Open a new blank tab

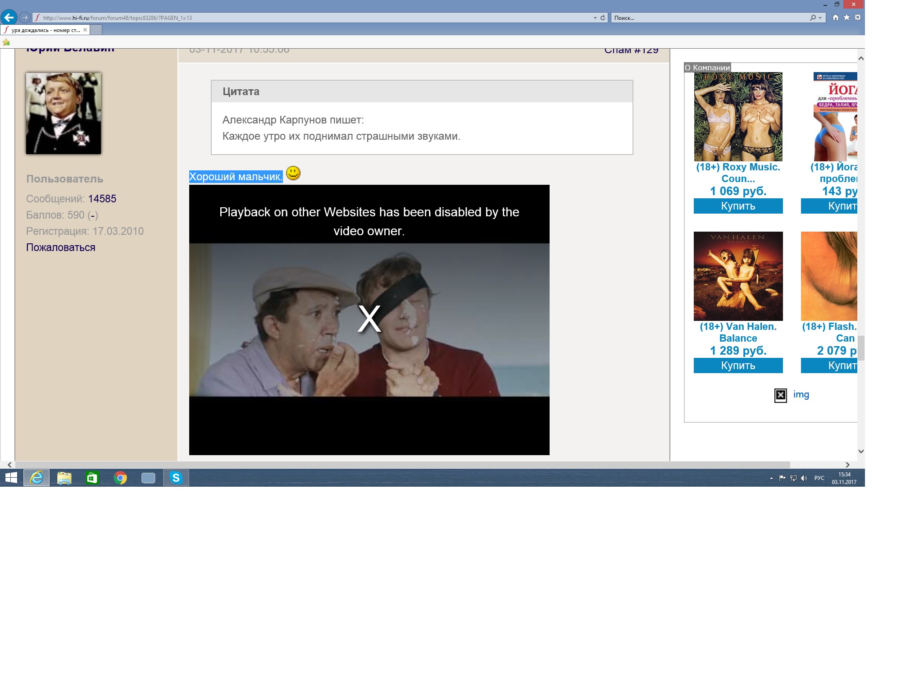(x=96, y=30)
